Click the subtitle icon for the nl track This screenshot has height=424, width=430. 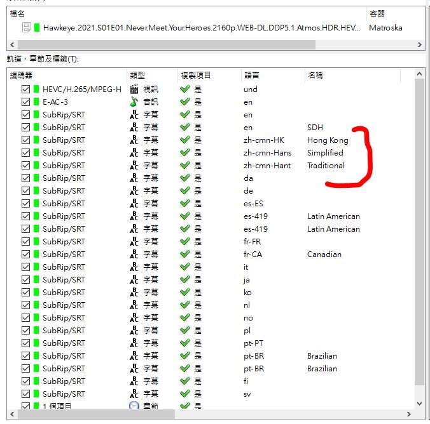[x=134, y=305]
